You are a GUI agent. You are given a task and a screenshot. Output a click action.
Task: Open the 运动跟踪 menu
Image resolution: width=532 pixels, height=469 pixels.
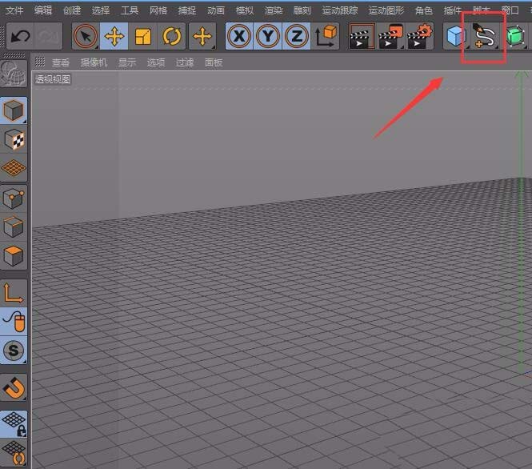340,10
